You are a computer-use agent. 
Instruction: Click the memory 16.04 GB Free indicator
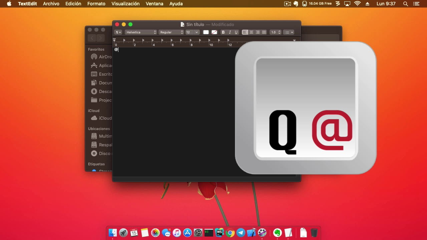click(317, 4)
